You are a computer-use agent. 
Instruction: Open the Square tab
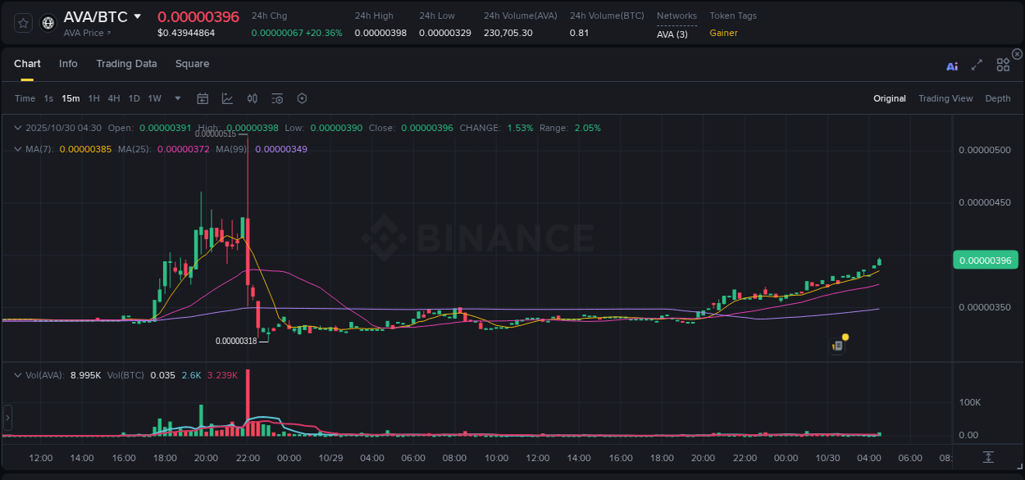[x=192, y=63]
